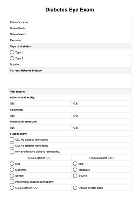
Task: Select the Type 2 diabetes radio button
Action: point(12,58)
